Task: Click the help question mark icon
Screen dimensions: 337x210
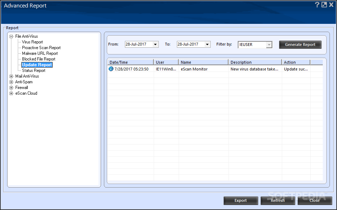Action: [317, 5]
